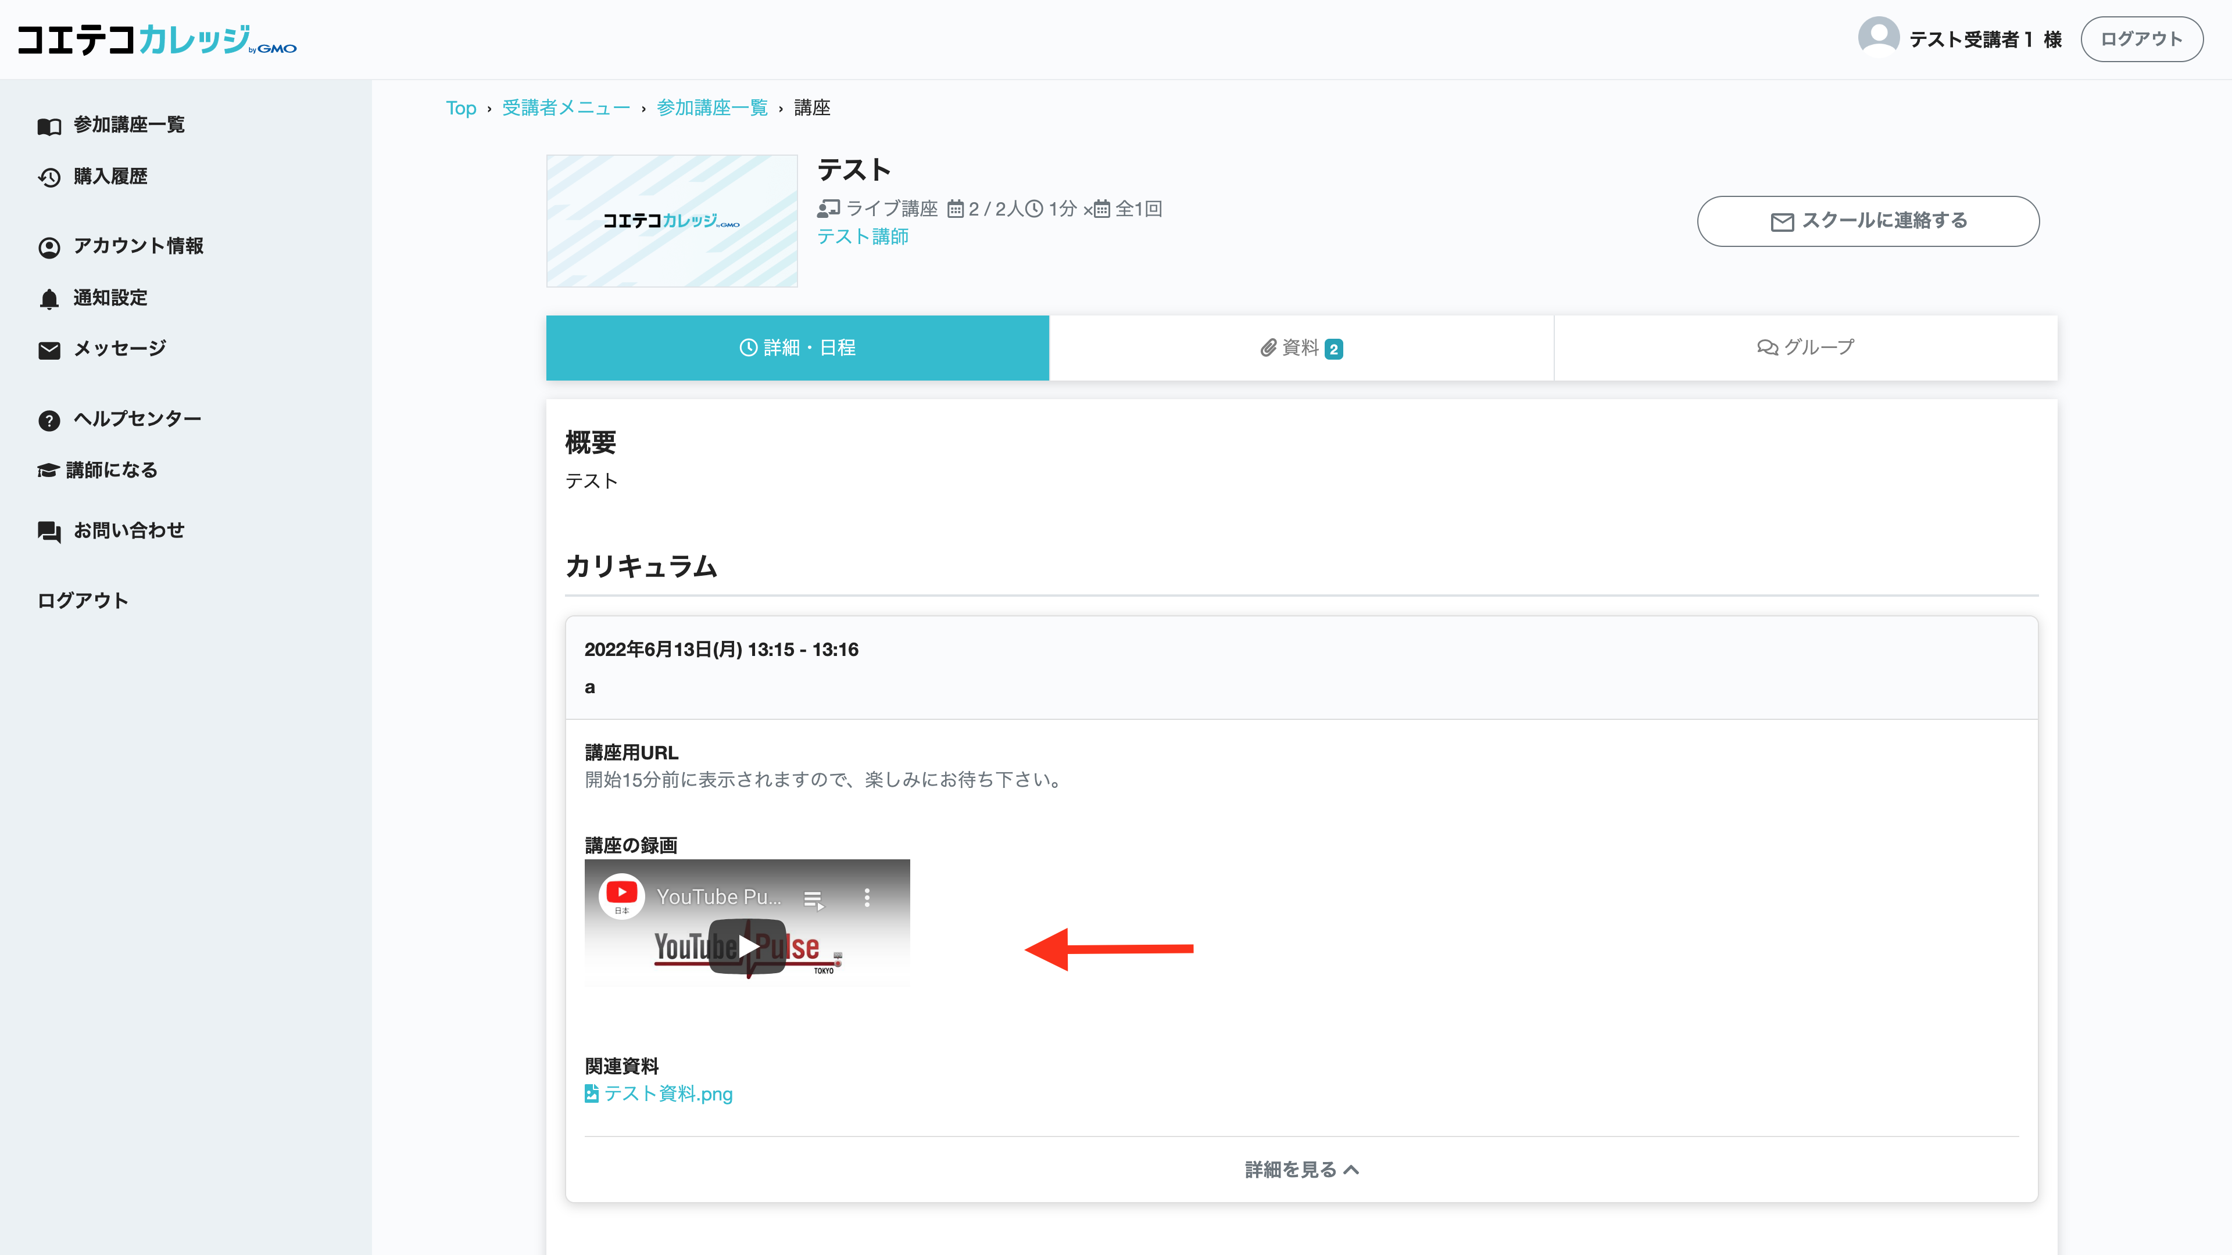Switch to the グループ tab
Screen dimensions: 2232x1255
click(x=1805, y=347)
